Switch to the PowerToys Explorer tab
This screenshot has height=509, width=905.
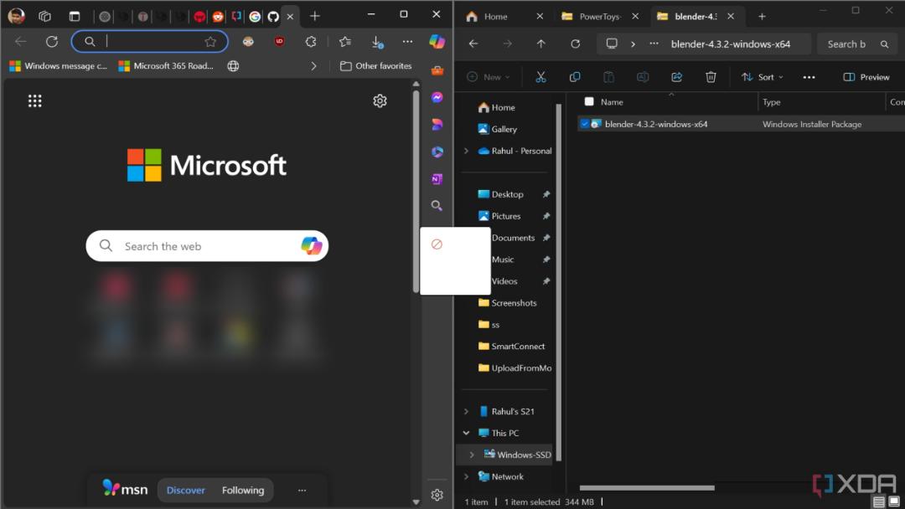click(600, 16)
